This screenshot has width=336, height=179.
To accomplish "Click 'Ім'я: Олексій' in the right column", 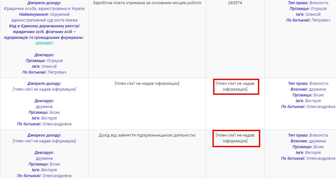I will tap(308, 14).
